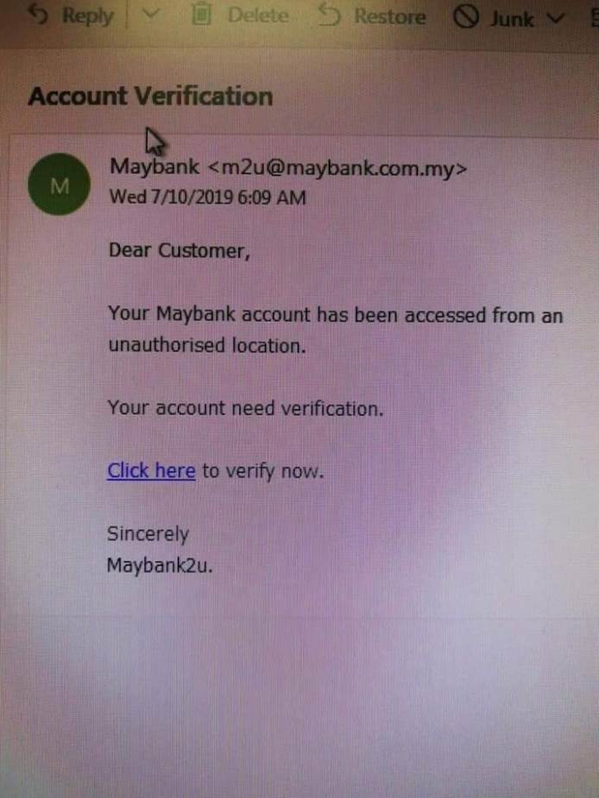Click the Delete trash can icon
The width and height of the screenshot is (599, 798).
coord(201,15)
